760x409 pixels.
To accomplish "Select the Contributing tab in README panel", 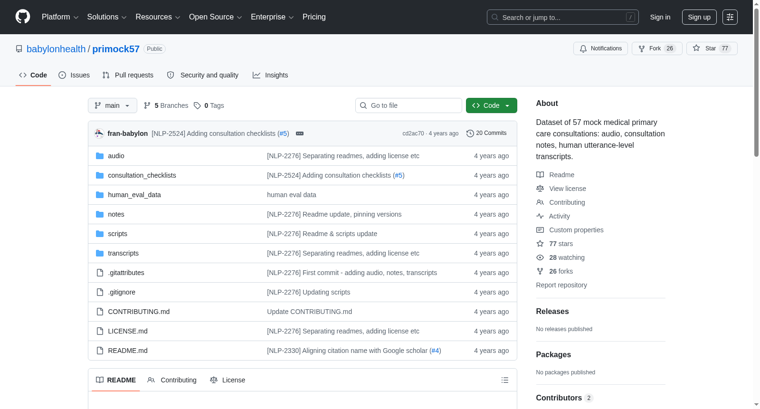I will click(x=172, y=380).
